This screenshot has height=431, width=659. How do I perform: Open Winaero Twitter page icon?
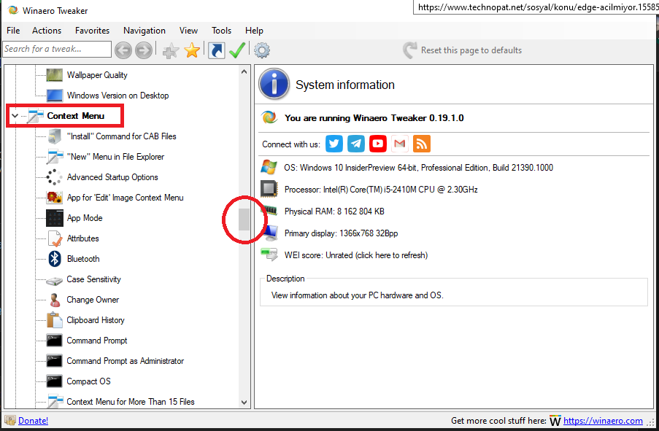pyautogui.click(x=334, y=144)
